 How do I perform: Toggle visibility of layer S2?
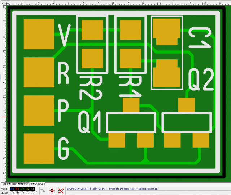point(27,189)
